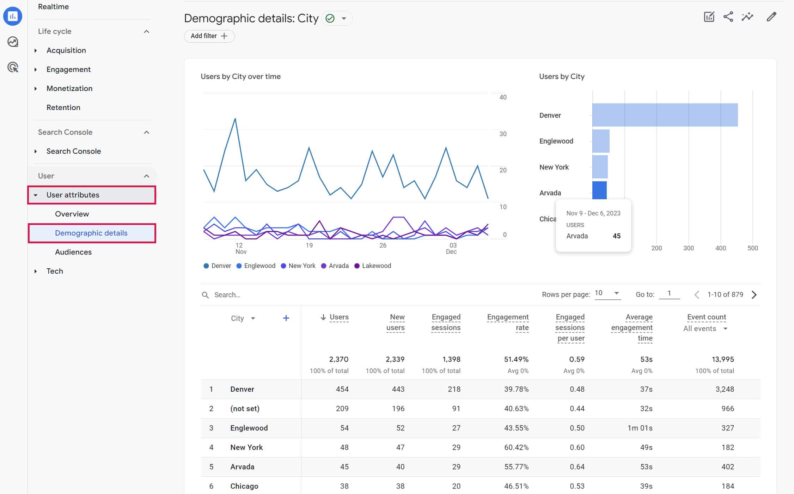Go to next page of results
This screenshot has width=794, height=494.
pyautogui.click(x=754, y=295)
